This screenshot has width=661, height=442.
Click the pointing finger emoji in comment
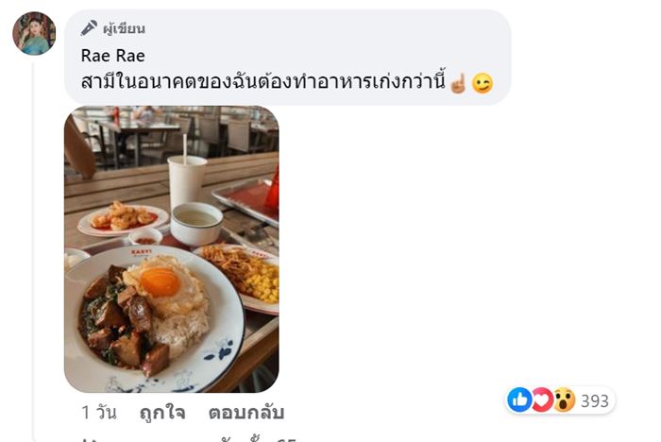click(458, 83)
